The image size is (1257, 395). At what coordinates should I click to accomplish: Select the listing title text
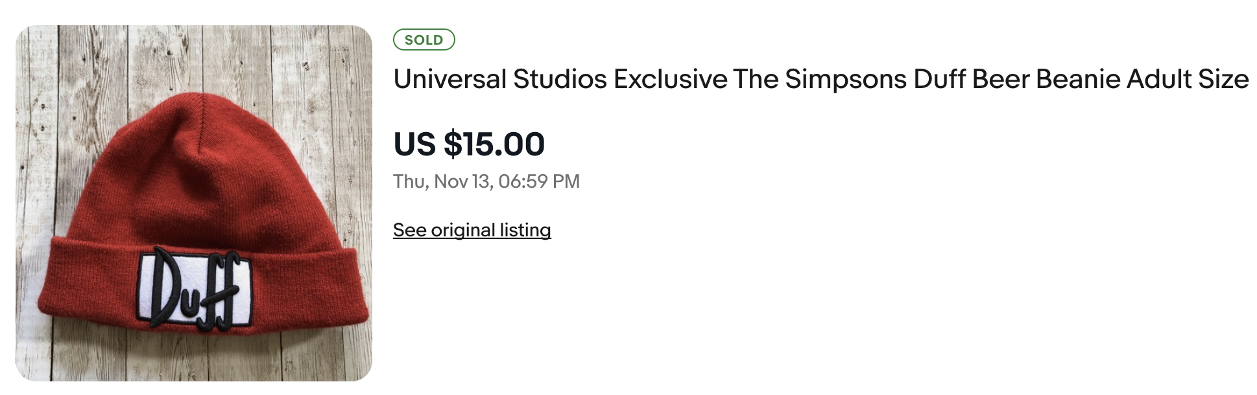(x=820, y=80)
